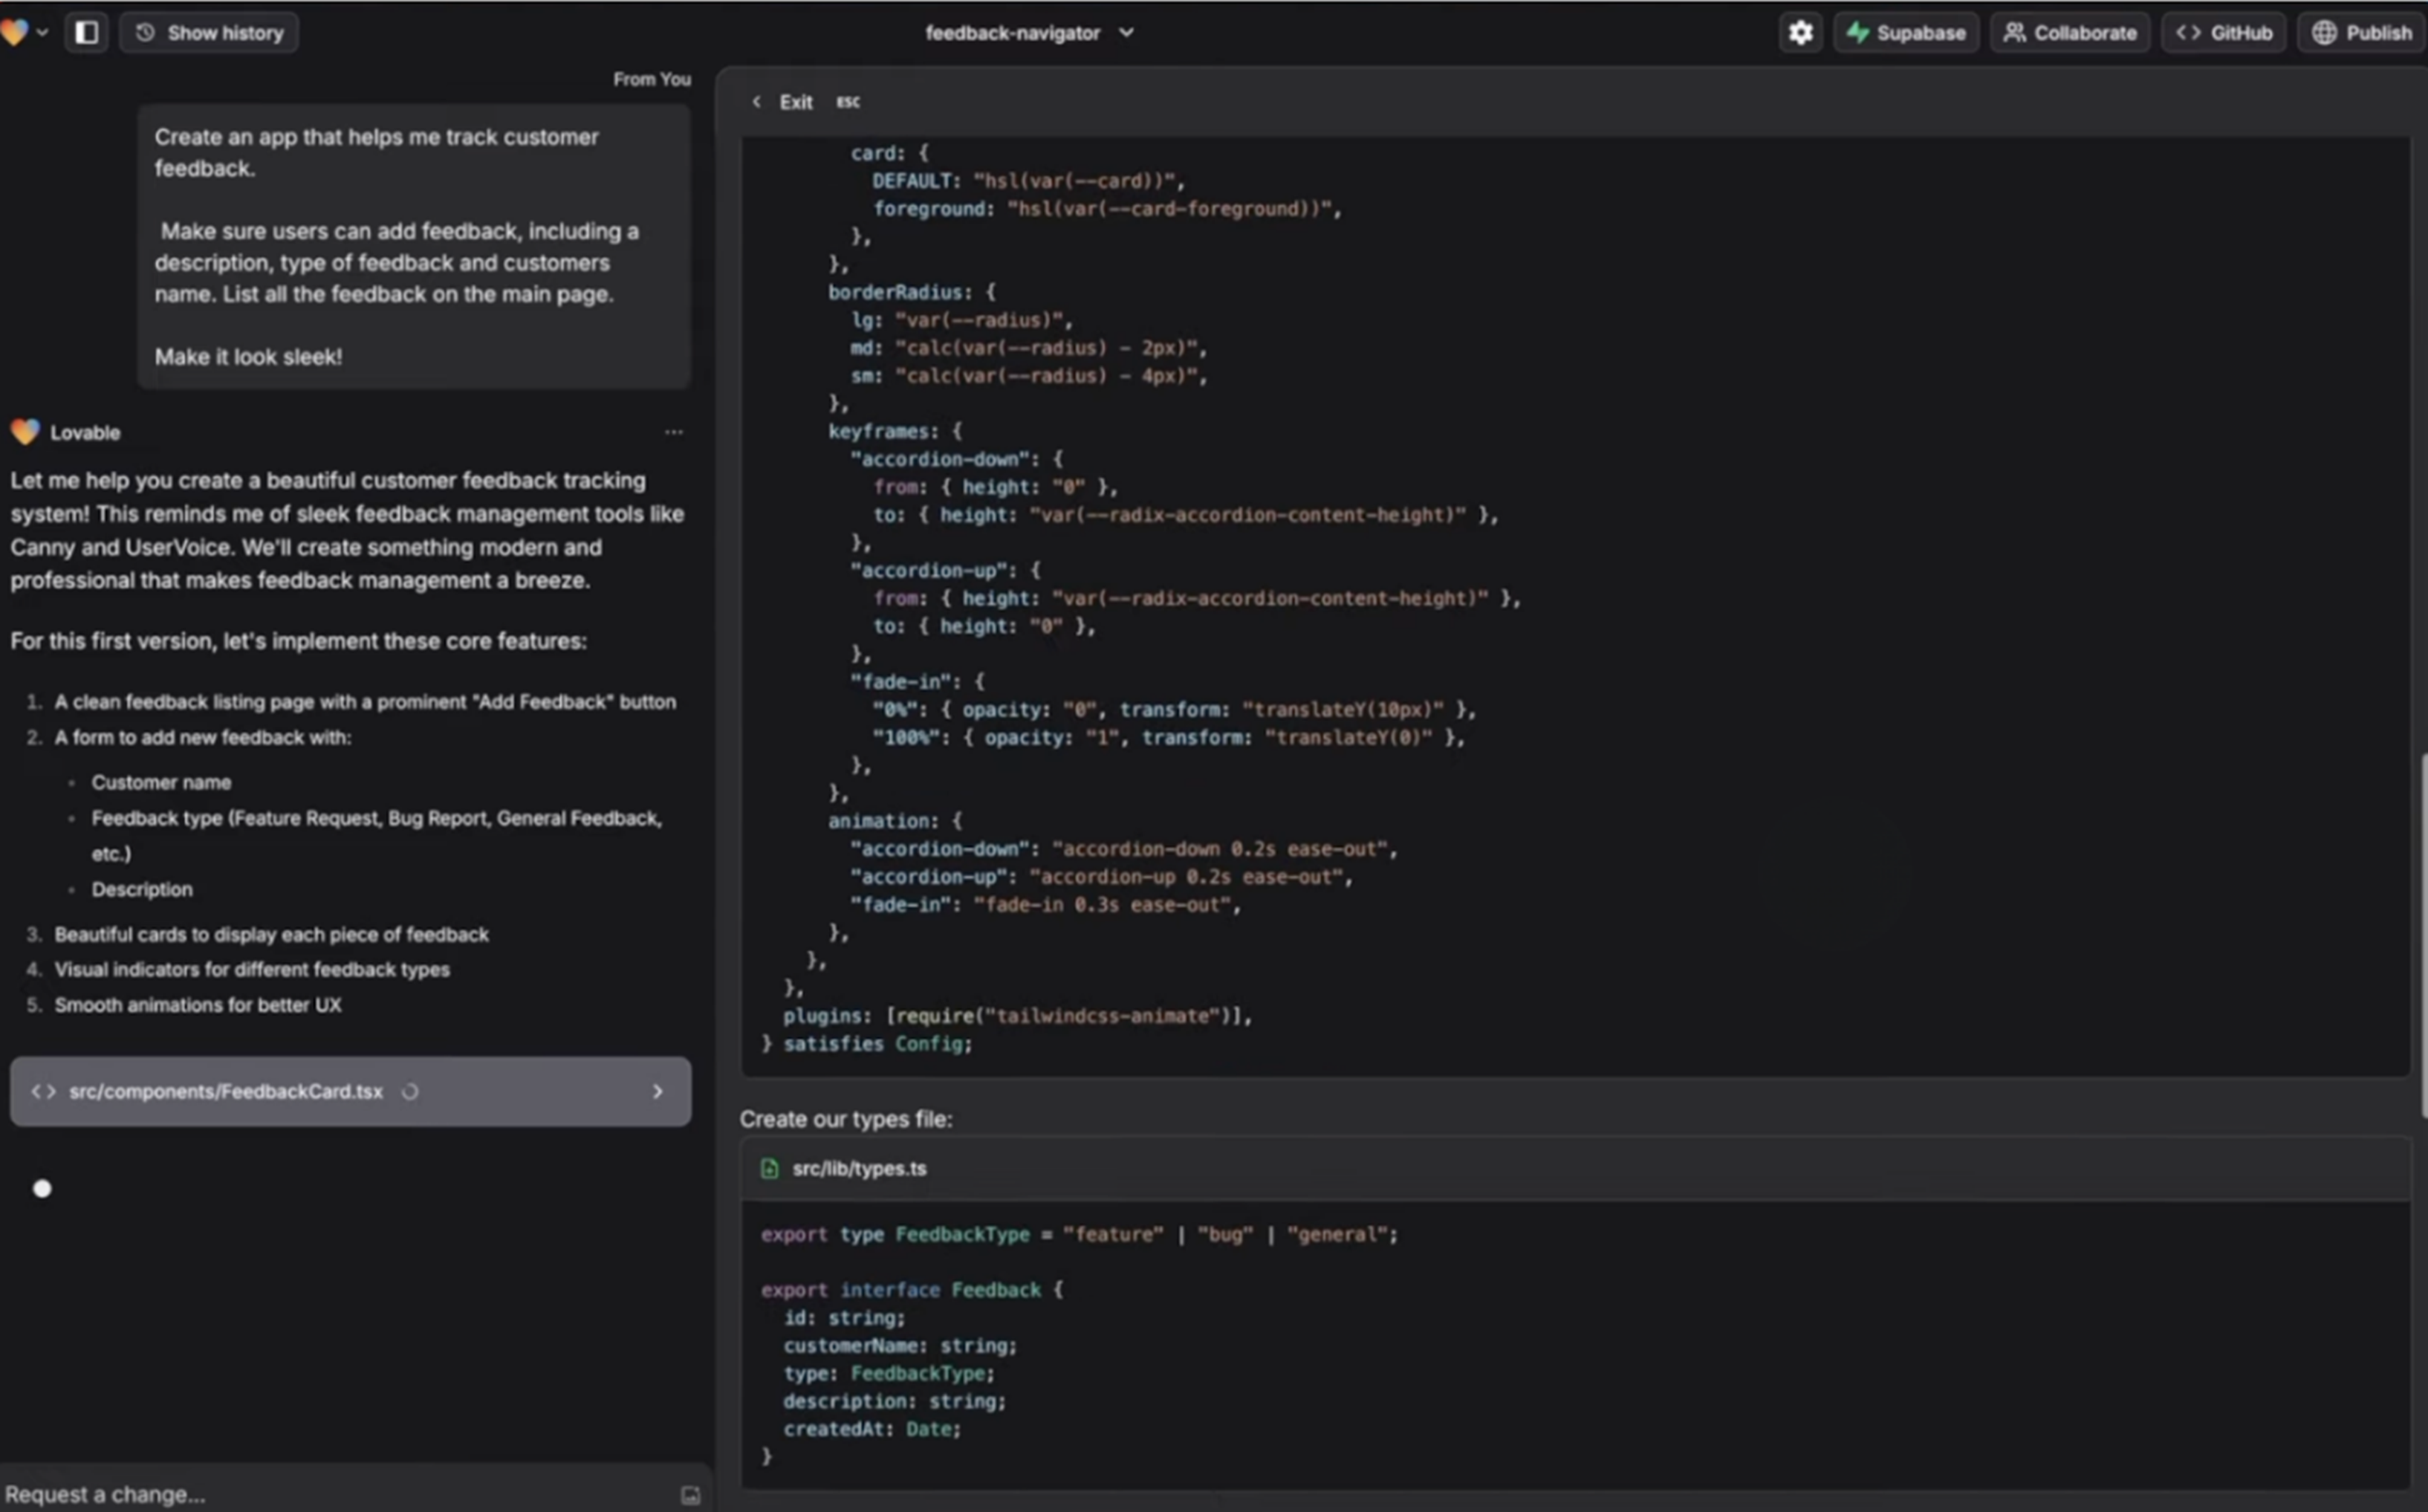The image size is (2428, 1512).
Task: Click the code brackets icon on FeedbackCard.tsx
Action: coord(43,1091)
